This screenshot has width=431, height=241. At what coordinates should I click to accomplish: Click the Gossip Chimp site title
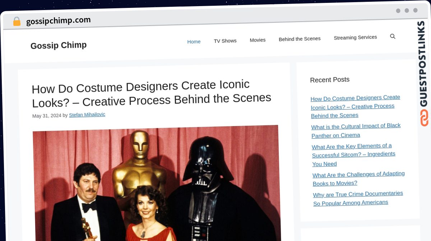[x=59, y=45]
